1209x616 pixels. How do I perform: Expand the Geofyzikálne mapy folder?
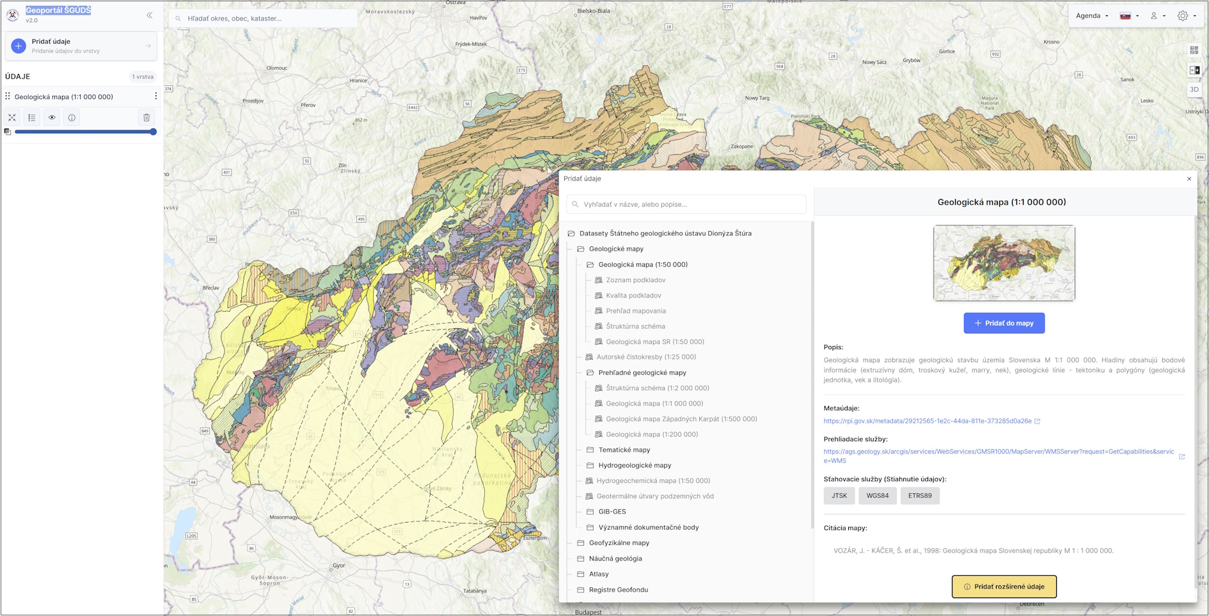619,543
